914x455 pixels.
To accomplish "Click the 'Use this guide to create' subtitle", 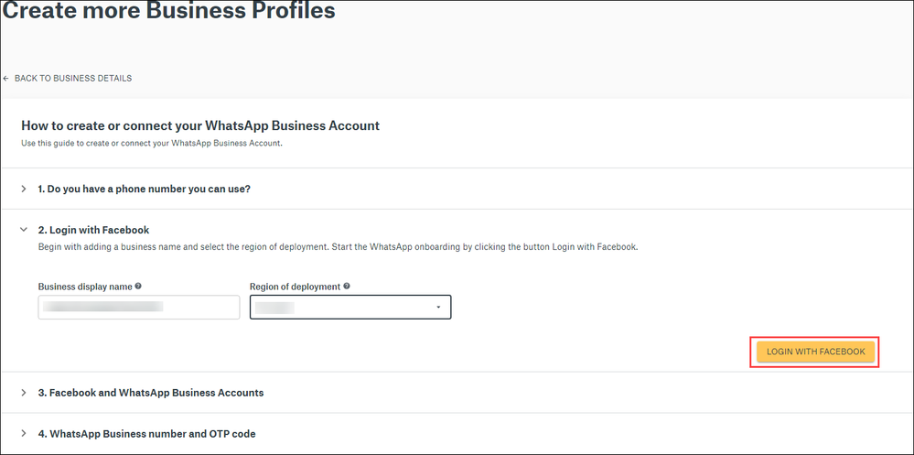I will coord(152,143).
